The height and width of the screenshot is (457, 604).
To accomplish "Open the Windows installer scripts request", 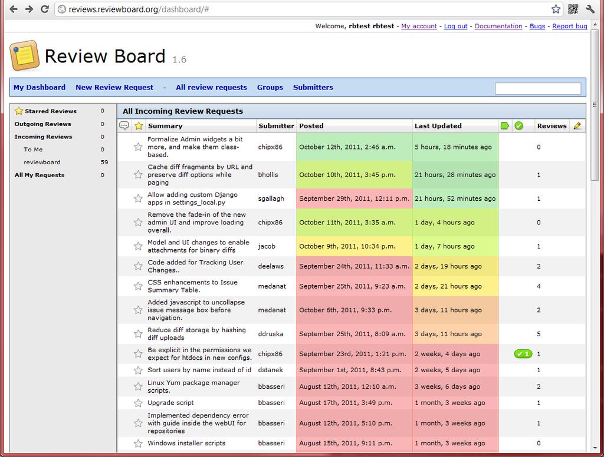I will pos(186,443).
